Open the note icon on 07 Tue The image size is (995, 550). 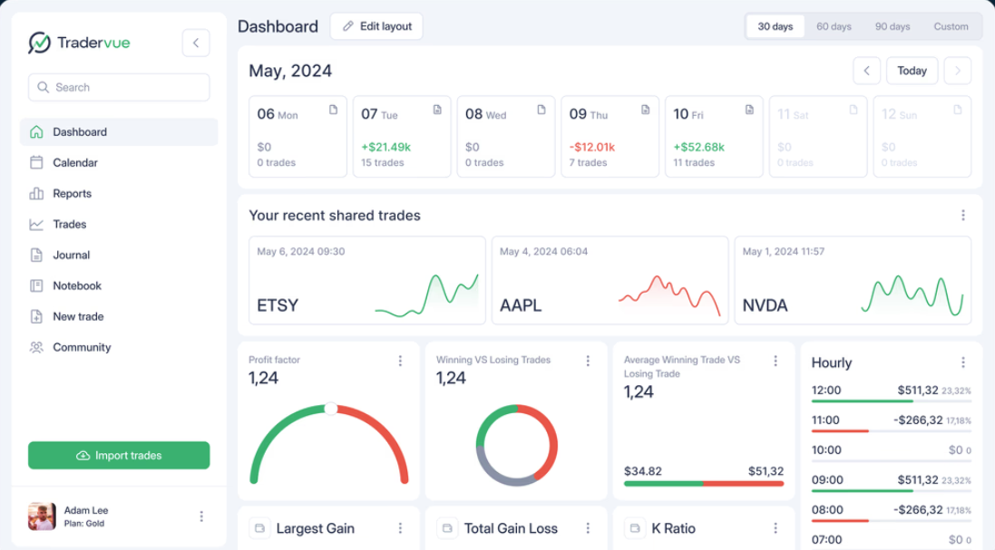pyautogui.click(x=437, y=111)
